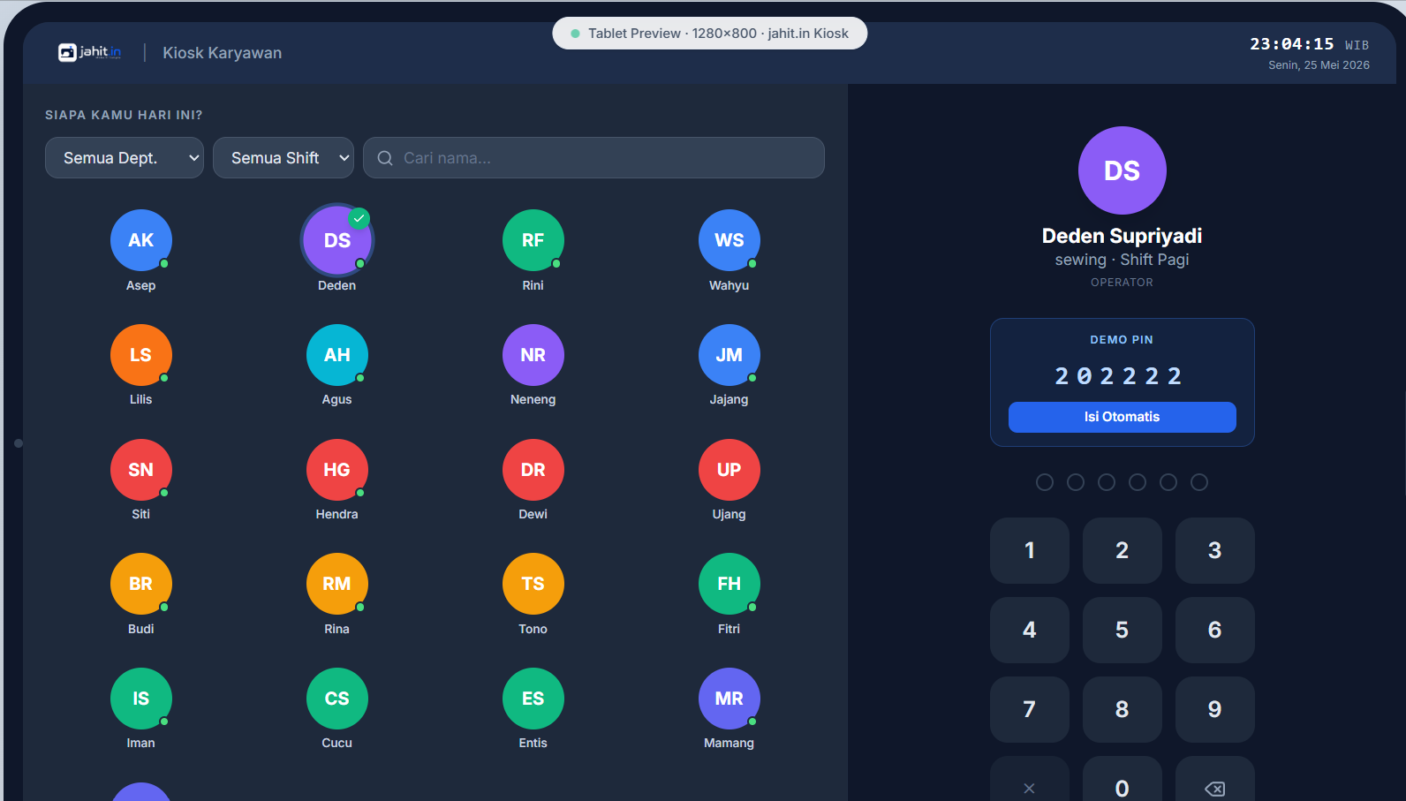Pick Fitri FH avatar
The width and height of the screenshot is (1406, 801).
[729, 584]
